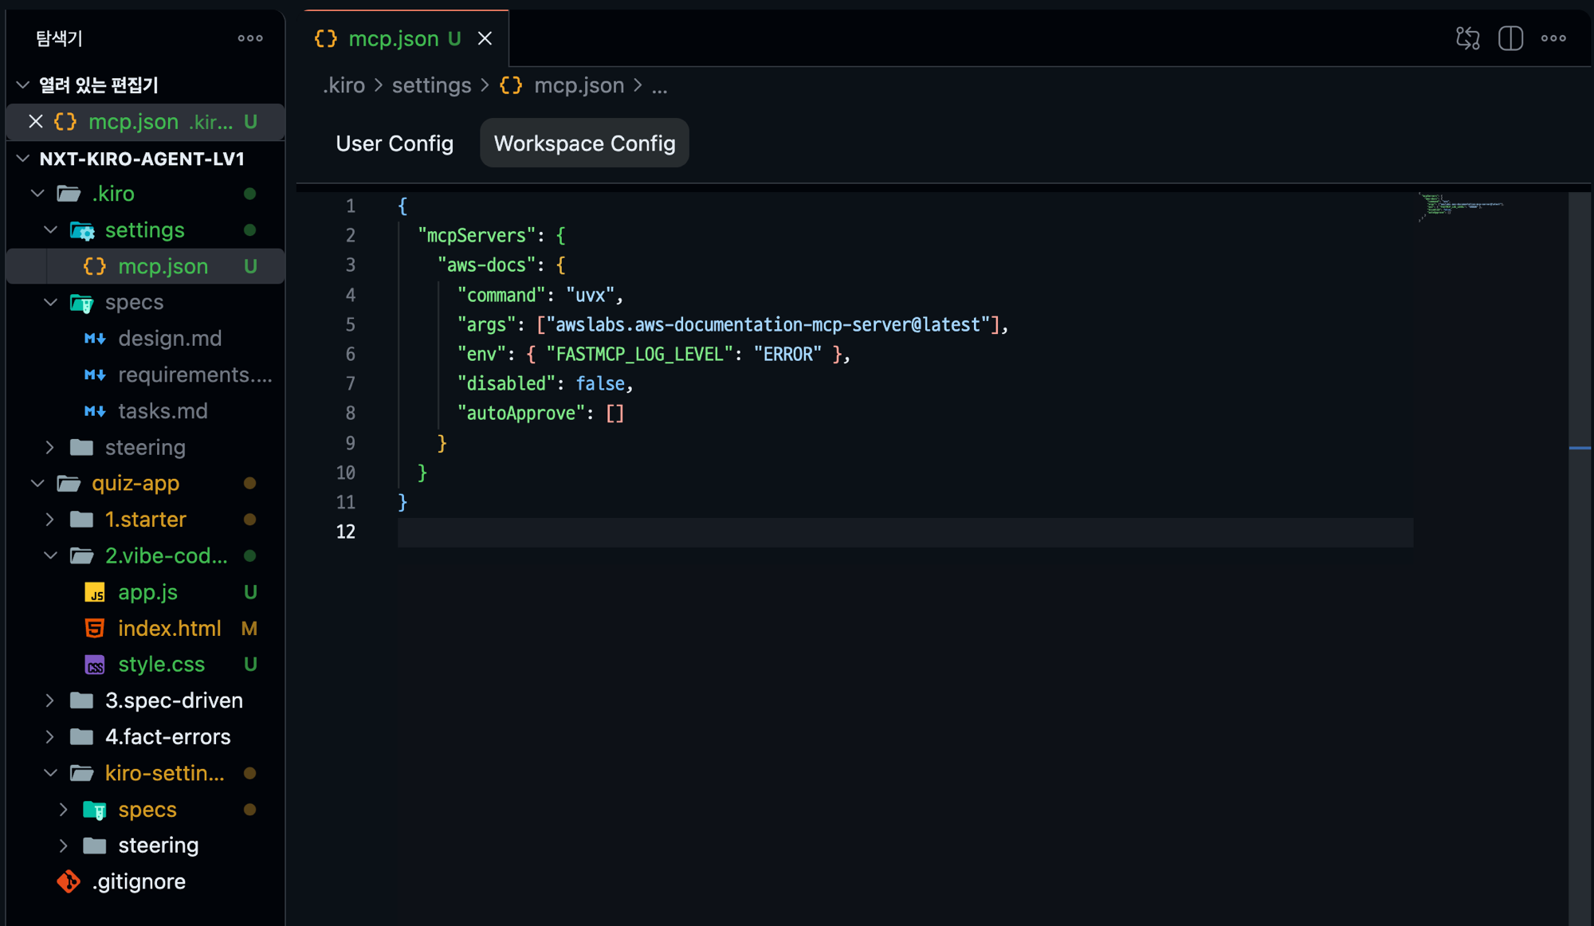Open requirements file from the tree
Image resolution: width=1594 pixels, height=926 pixels.
(x=195, y=375)
